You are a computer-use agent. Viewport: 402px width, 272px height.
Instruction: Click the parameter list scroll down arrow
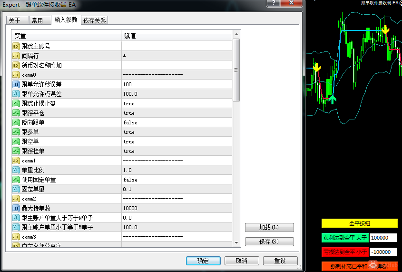point(236,242)
